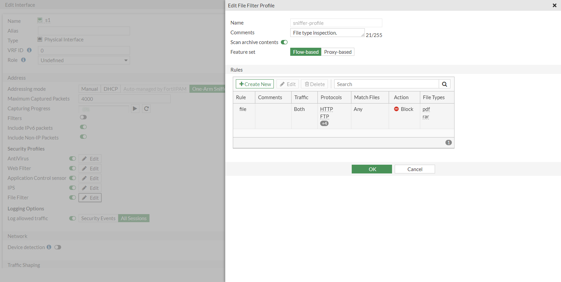Click the HTTP protocol link
This screenshot has height=282, width=561.
[327, 109]
